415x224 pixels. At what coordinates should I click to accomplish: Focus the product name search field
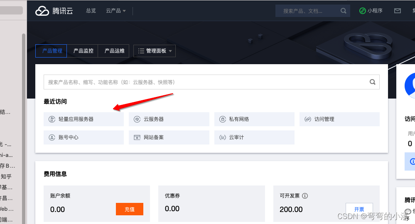point(211,82)
